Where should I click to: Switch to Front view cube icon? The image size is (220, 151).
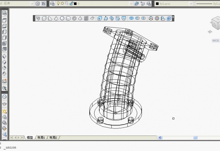tap(4, 43)
